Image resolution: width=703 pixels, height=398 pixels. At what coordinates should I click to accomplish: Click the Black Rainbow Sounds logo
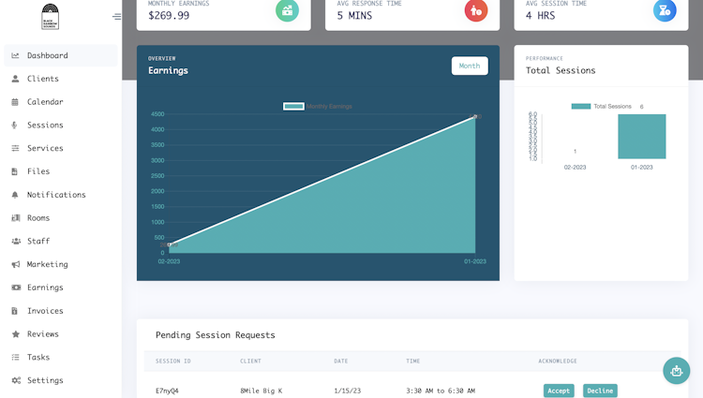(x=50, y=17)
